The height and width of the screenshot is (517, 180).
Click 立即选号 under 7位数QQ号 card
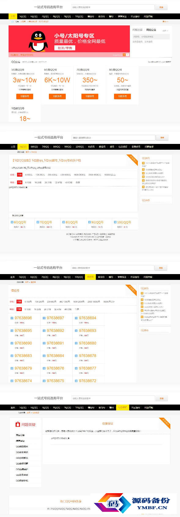[x=90, y=96]
